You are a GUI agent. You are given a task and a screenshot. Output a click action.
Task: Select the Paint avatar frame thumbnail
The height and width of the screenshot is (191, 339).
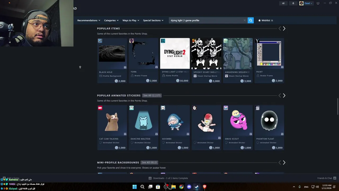coord(269,54)
